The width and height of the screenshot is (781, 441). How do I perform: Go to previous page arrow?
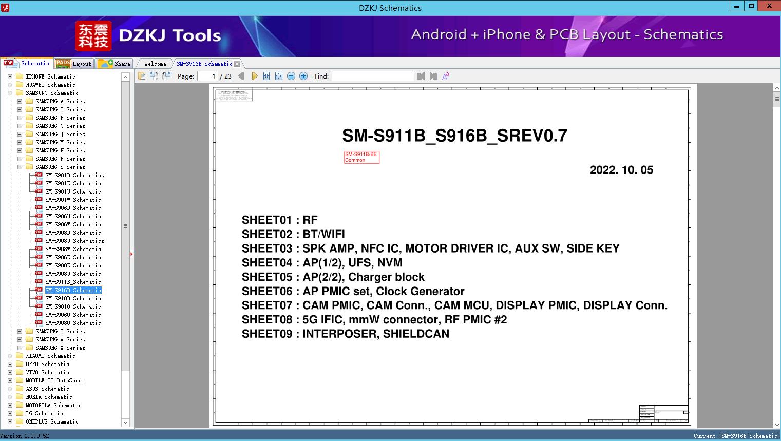click(x=241, y=76)
